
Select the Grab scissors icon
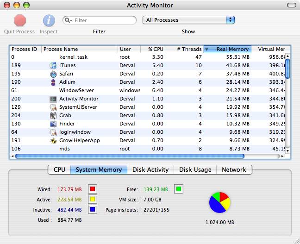[53, 116]
